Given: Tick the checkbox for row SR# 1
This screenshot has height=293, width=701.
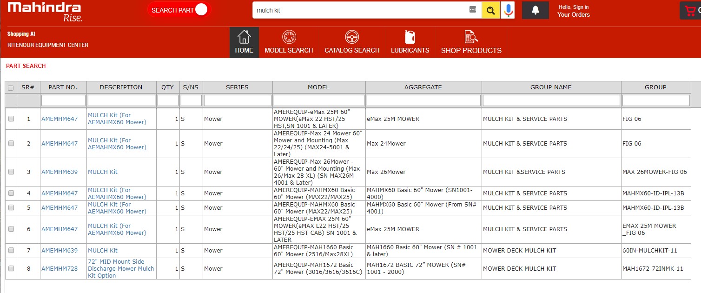Looking at the screenshot, I should click(x=11, y=119).
